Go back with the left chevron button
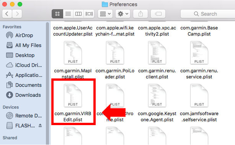This screenshot has width=235, height=145. coord(7,14)
